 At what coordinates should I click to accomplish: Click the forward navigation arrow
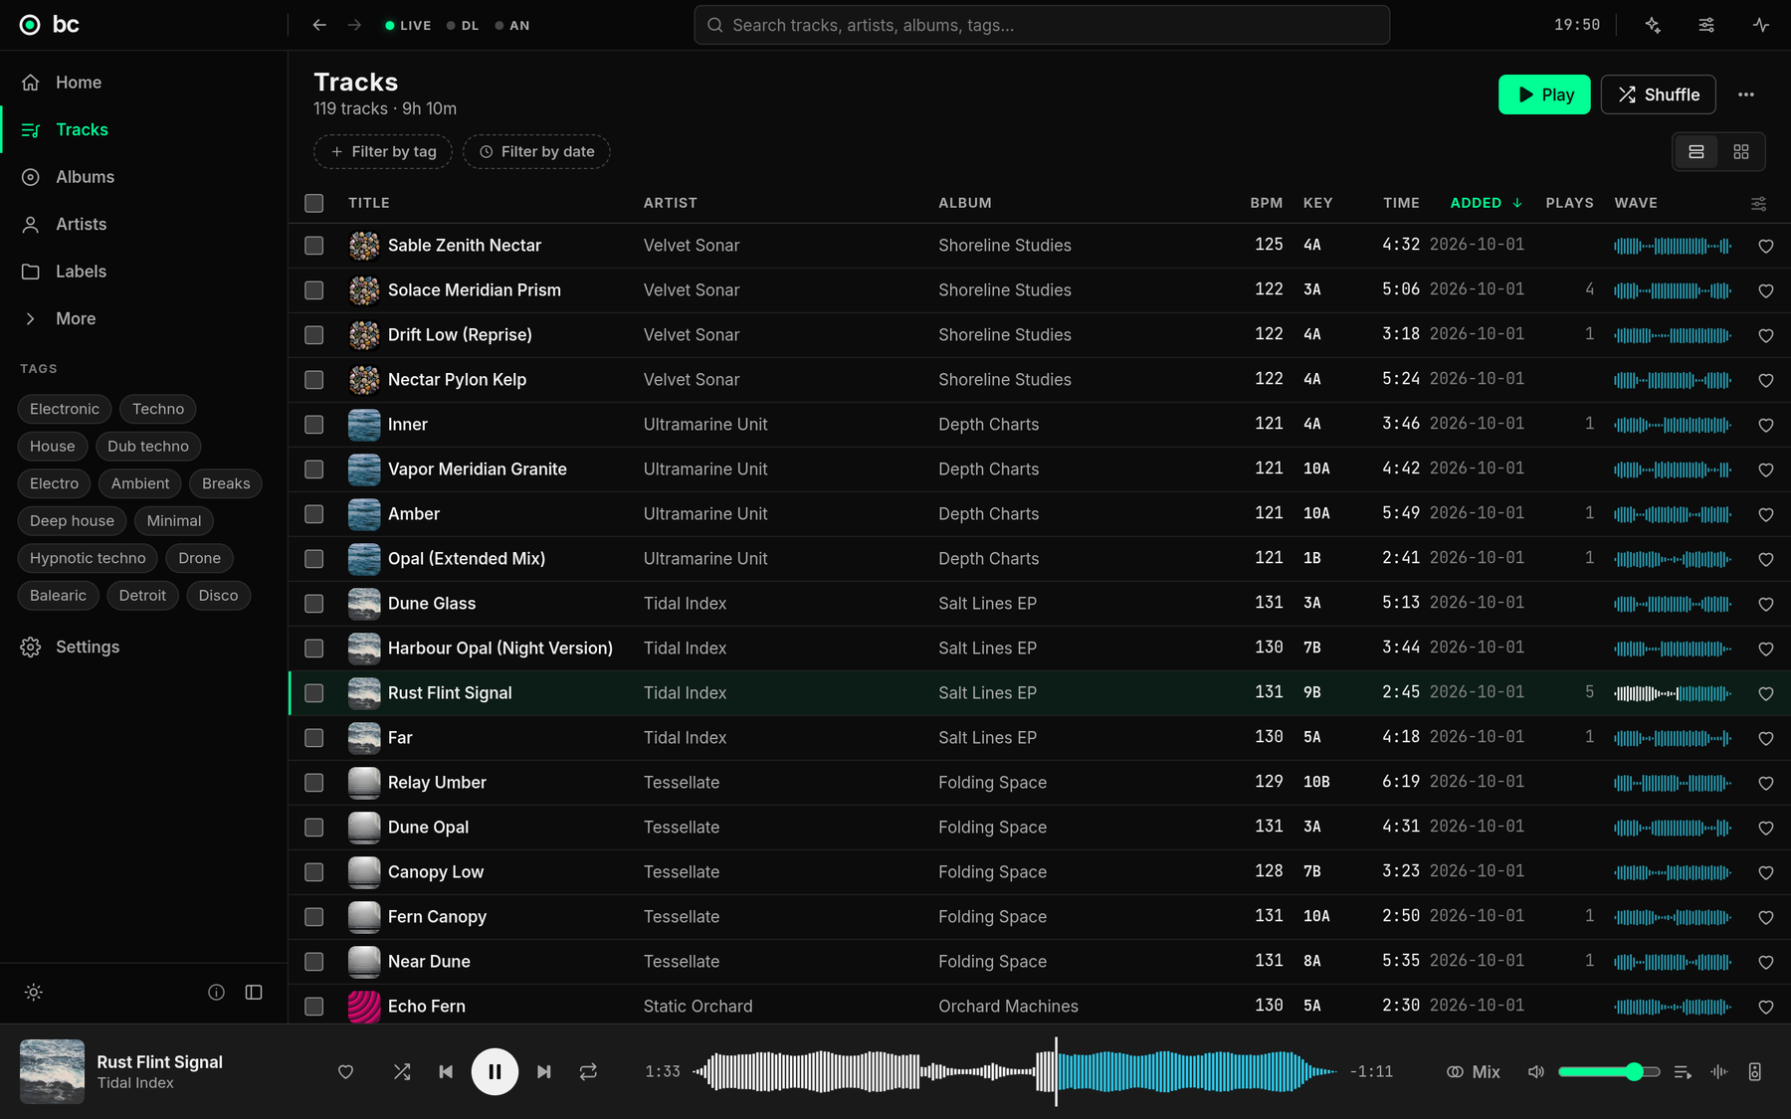[354, 25]
